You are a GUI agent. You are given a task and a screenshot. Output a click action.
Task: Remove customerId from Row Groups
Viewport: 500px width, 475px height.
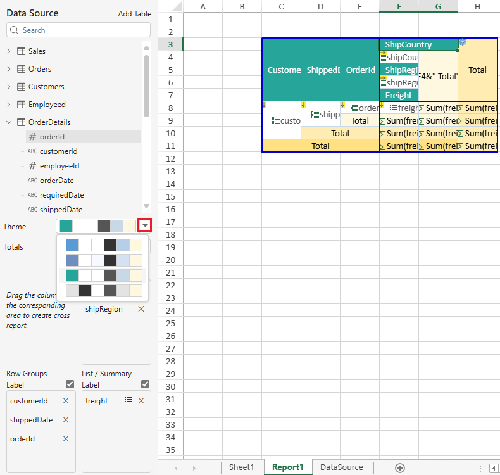click(66, 401)
